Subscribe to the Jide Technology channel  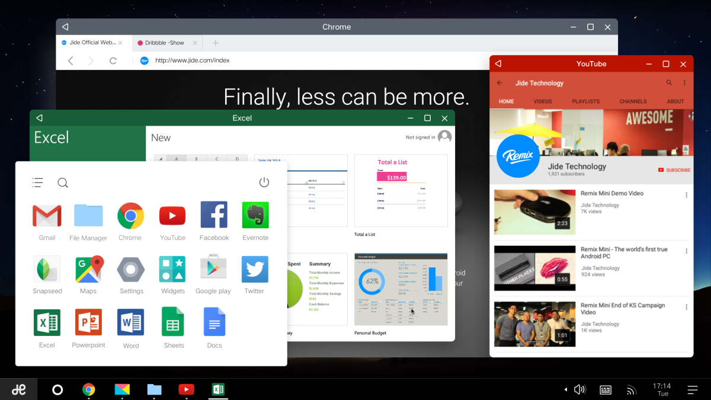(674, 169)
